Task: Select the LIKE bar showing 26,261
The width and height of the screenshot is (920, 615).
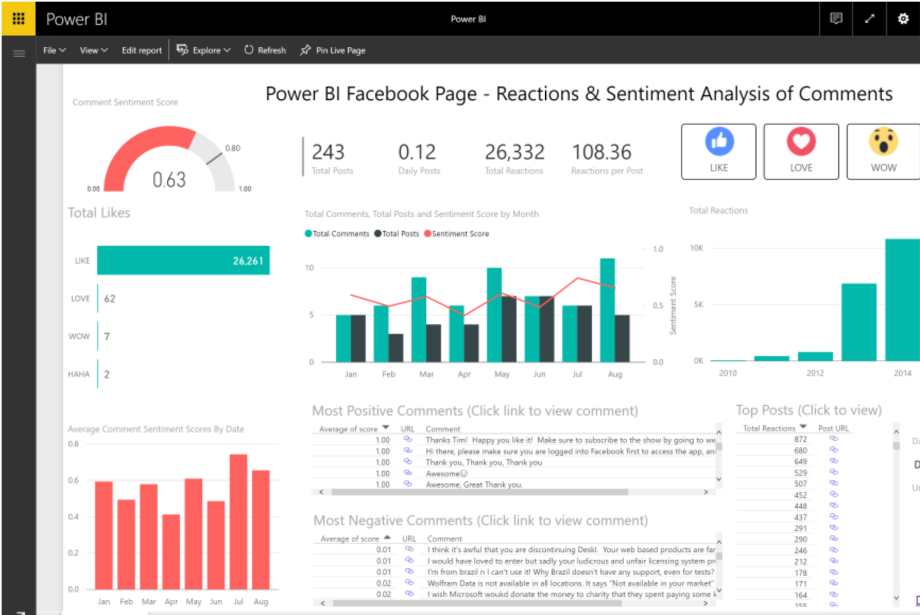Action: tap(183, 261)
